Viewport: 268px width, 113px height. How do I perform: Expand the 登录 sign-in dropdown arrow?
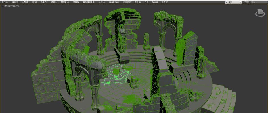(x=240, y=2)
